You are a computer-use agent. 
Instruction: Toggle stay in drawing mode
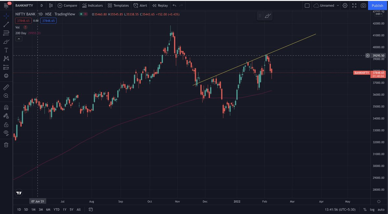coord(6,116)
